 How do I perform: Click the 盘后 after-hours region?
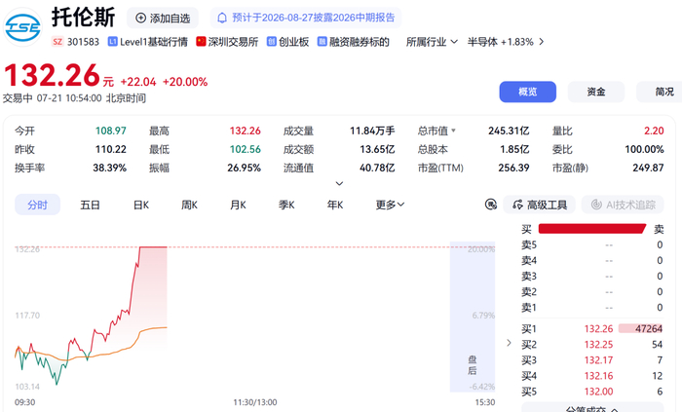(473, 317)
